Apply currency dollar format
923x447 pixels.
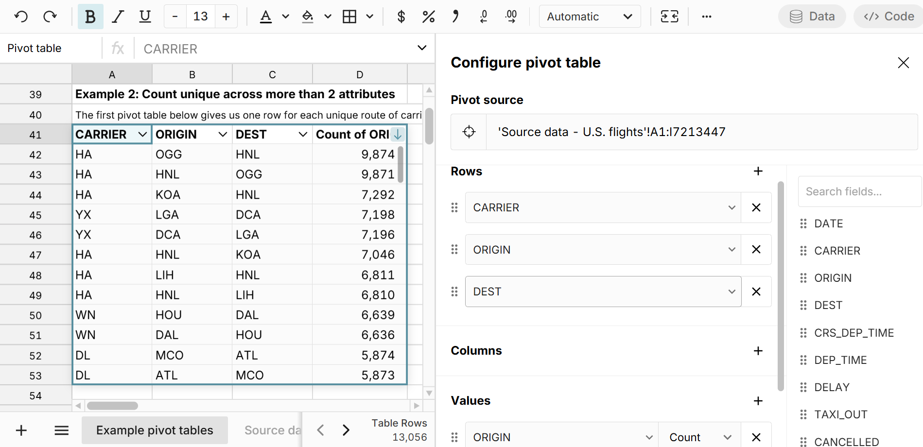click(401, 17)
